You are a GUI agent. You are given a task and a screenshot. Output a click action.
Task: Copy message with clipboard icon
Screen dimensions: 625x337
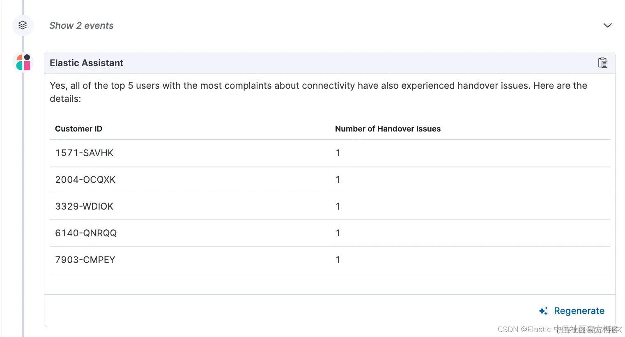(x=602, y=63)
